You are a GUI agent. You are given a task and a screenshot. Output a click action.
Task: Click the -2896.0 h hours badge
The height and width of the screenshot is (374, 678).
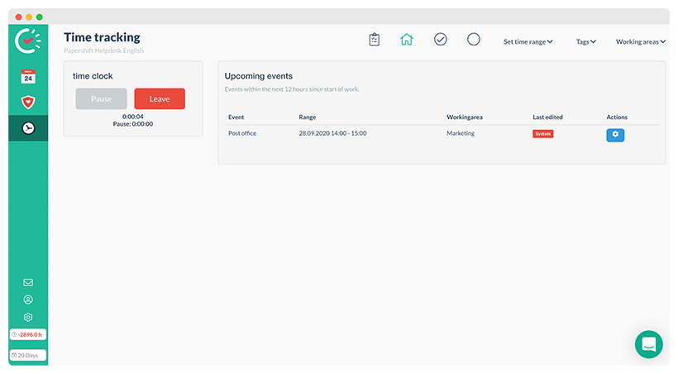pyautogui.click(x=27, y=334)
